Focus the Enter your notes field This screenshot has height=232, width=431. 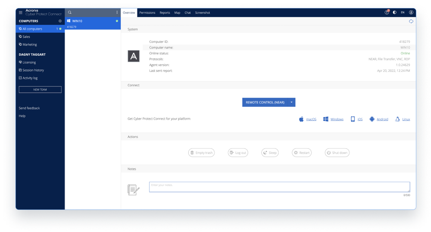(x=280, y=187)
